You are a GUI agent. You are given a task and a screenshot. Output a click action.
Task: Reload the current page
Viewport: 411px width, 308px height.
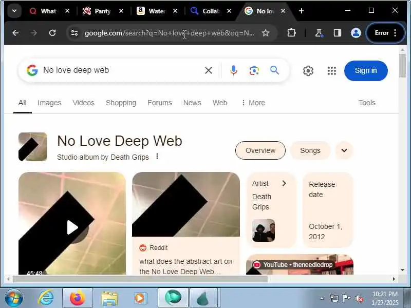(52, 33)
